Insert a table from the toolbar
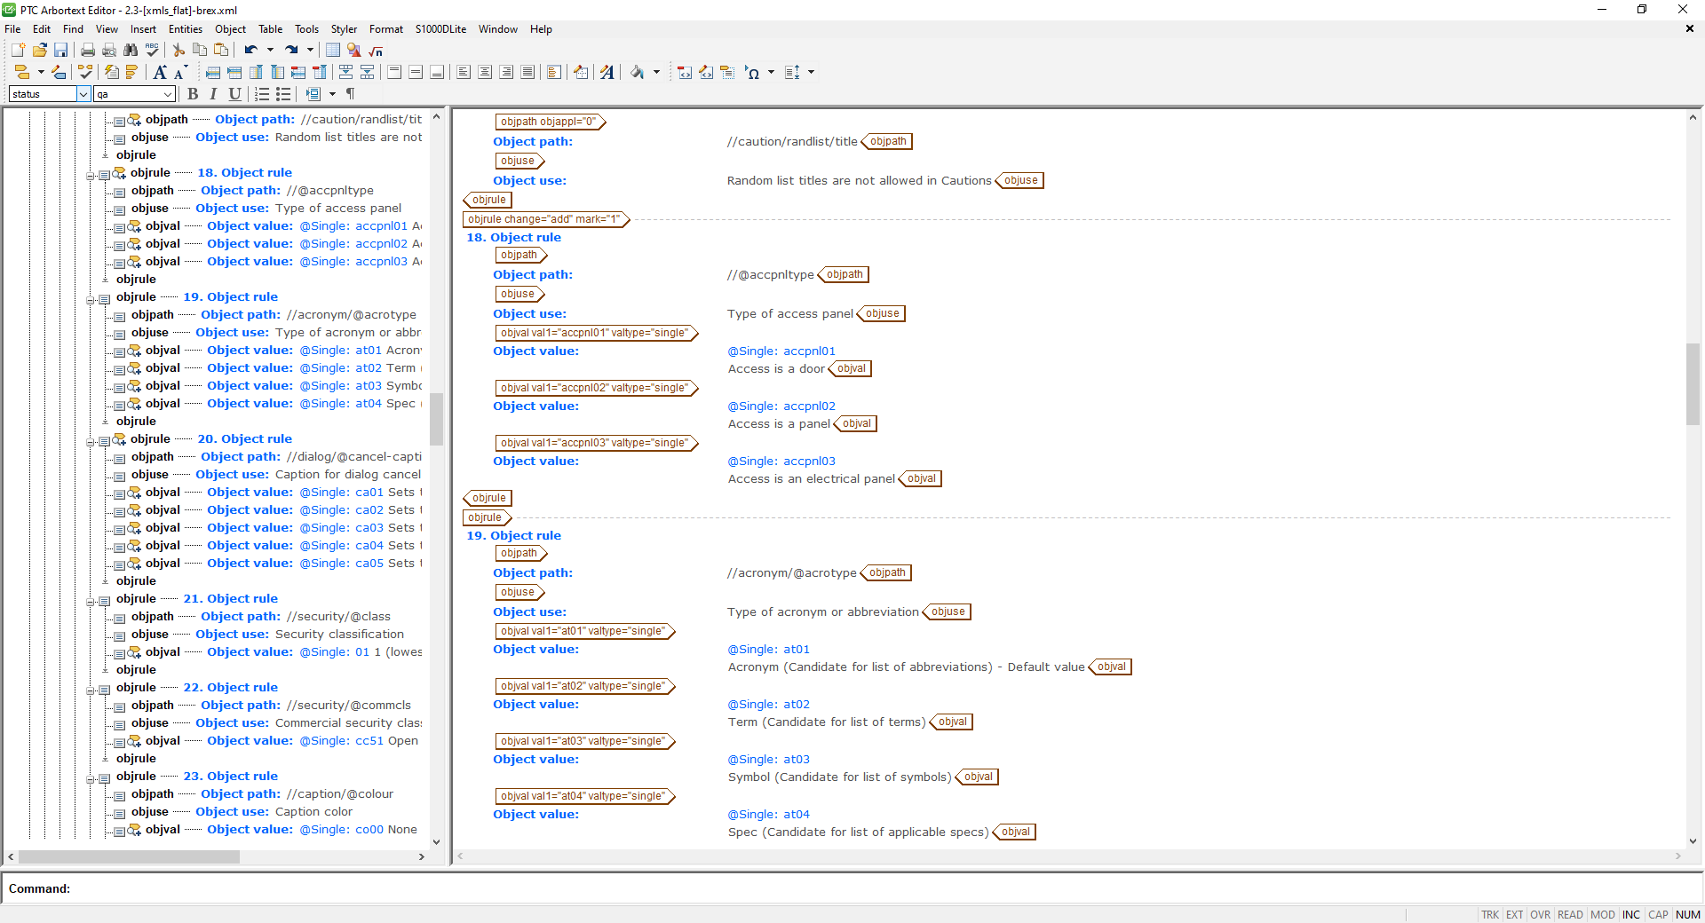 (x=332, y=51)
